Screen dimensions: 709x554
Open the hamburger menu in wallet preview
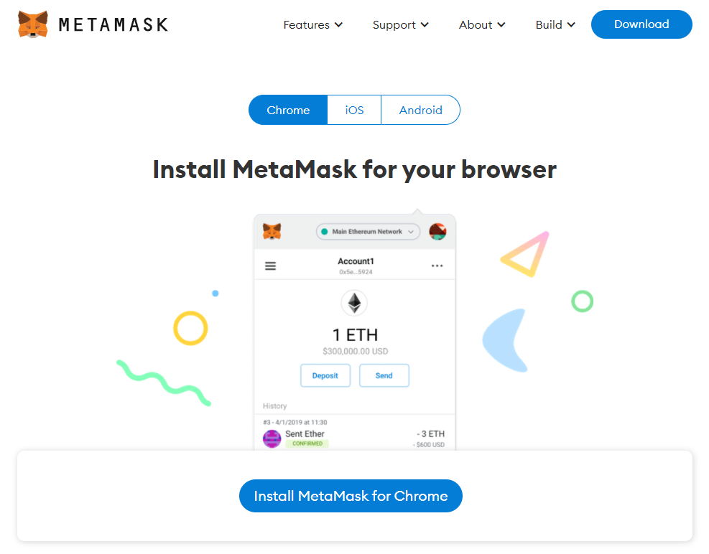click(270, 266)
